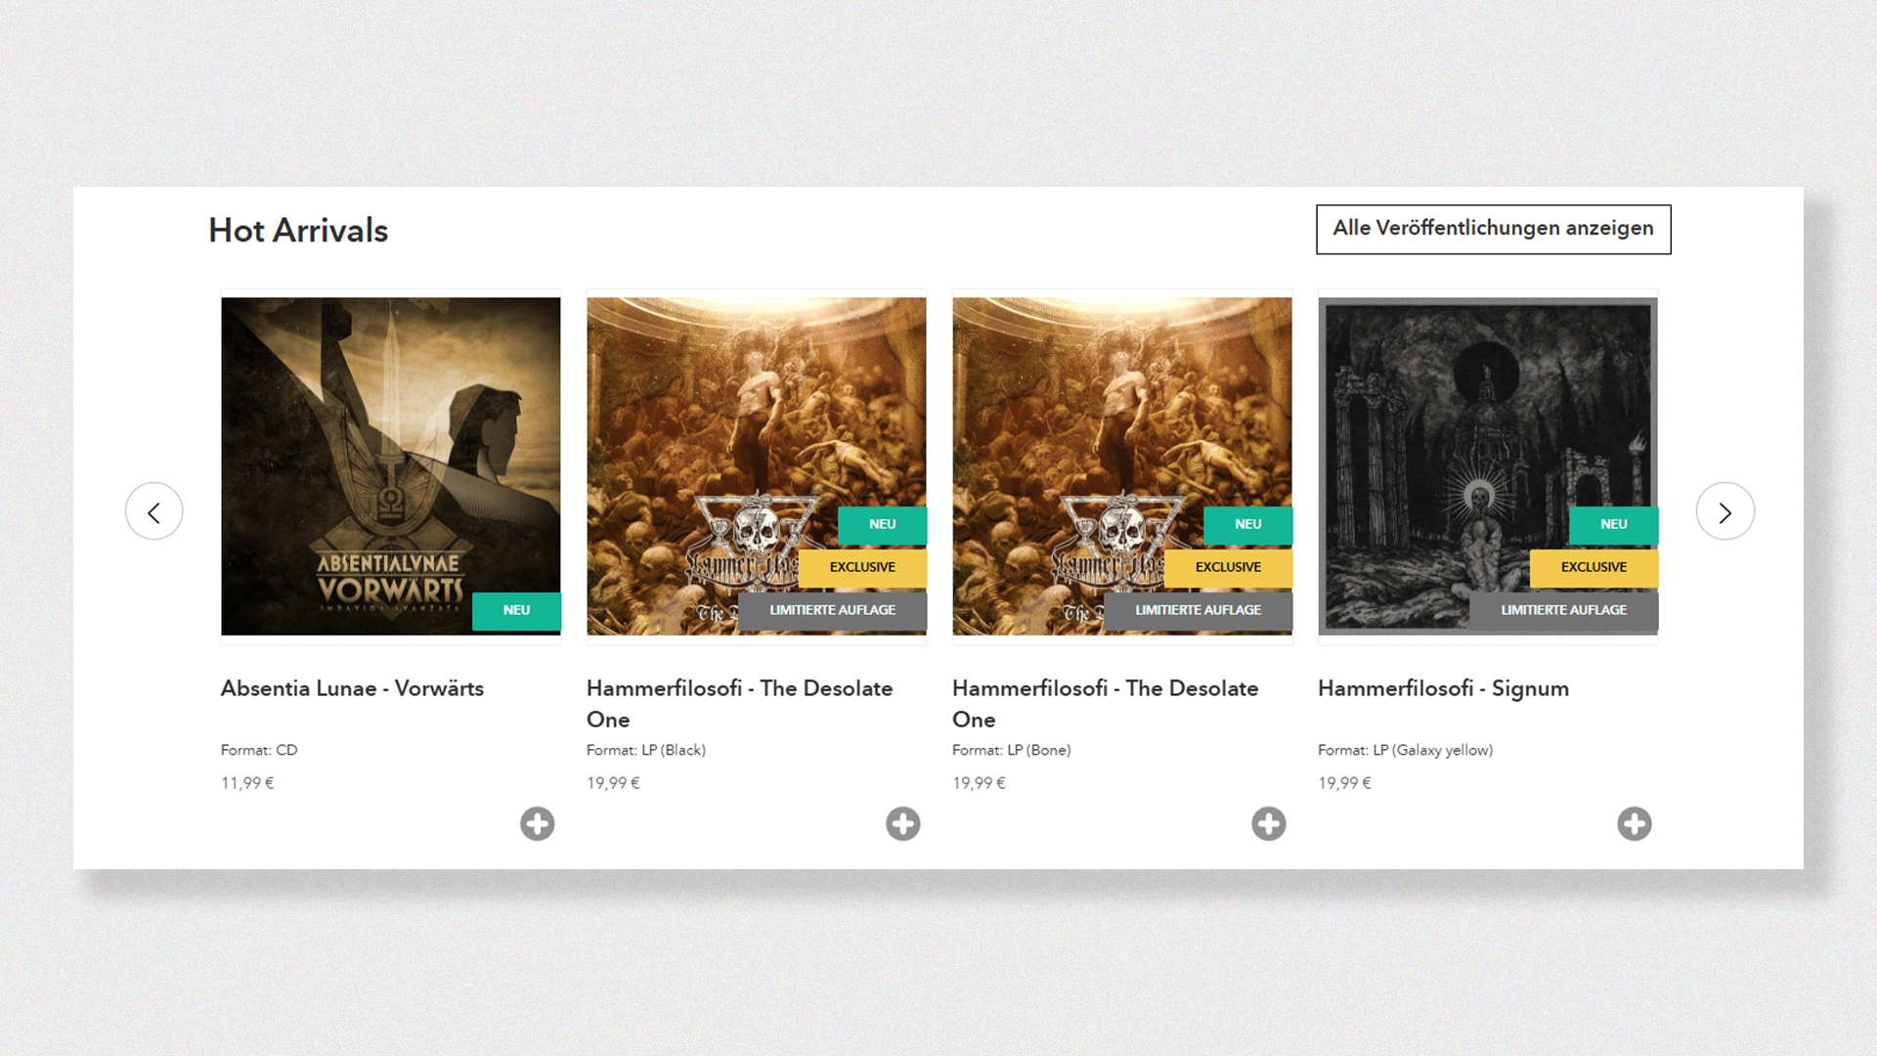1877x1056 pixels.
Task: Add Desolate One LP (Black) via plus icon
Action: coord(902,823)
